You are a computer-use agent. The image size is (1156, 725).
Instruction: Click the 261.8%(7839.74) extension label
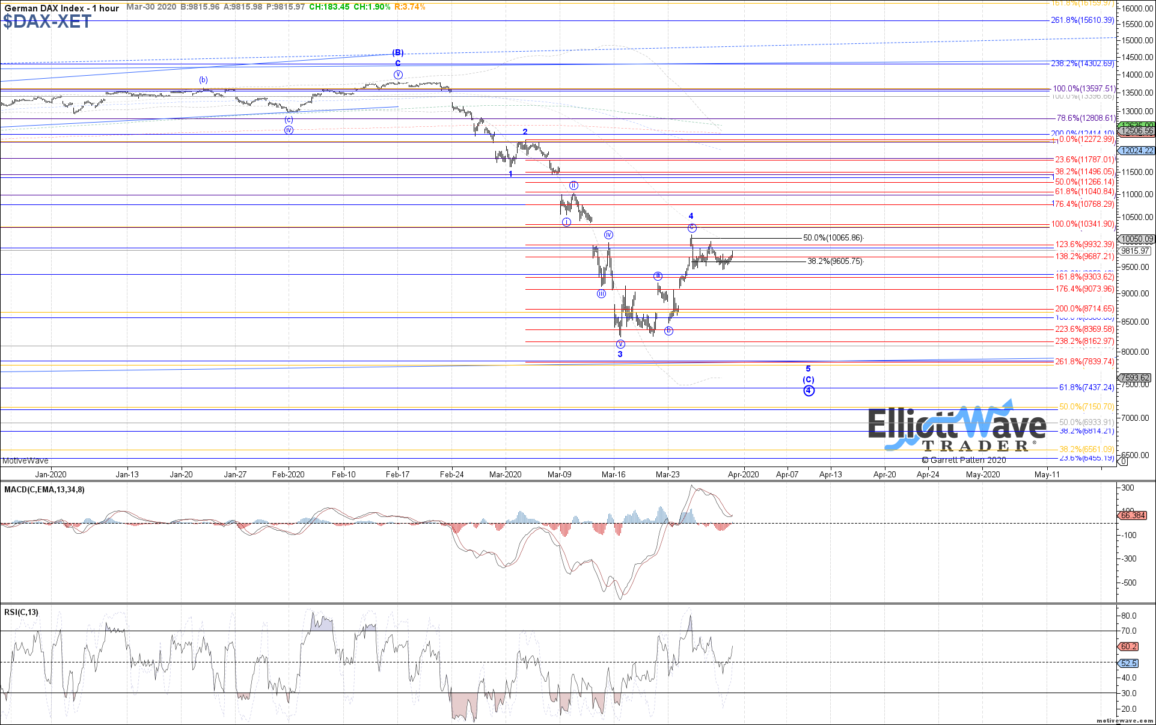(1084, 362)
